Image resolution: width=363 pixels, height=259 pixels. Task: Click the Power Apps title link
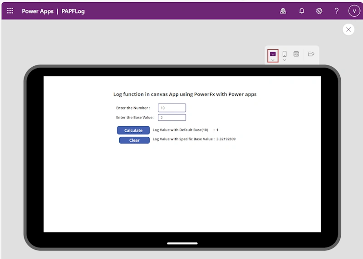click(38, 11)
